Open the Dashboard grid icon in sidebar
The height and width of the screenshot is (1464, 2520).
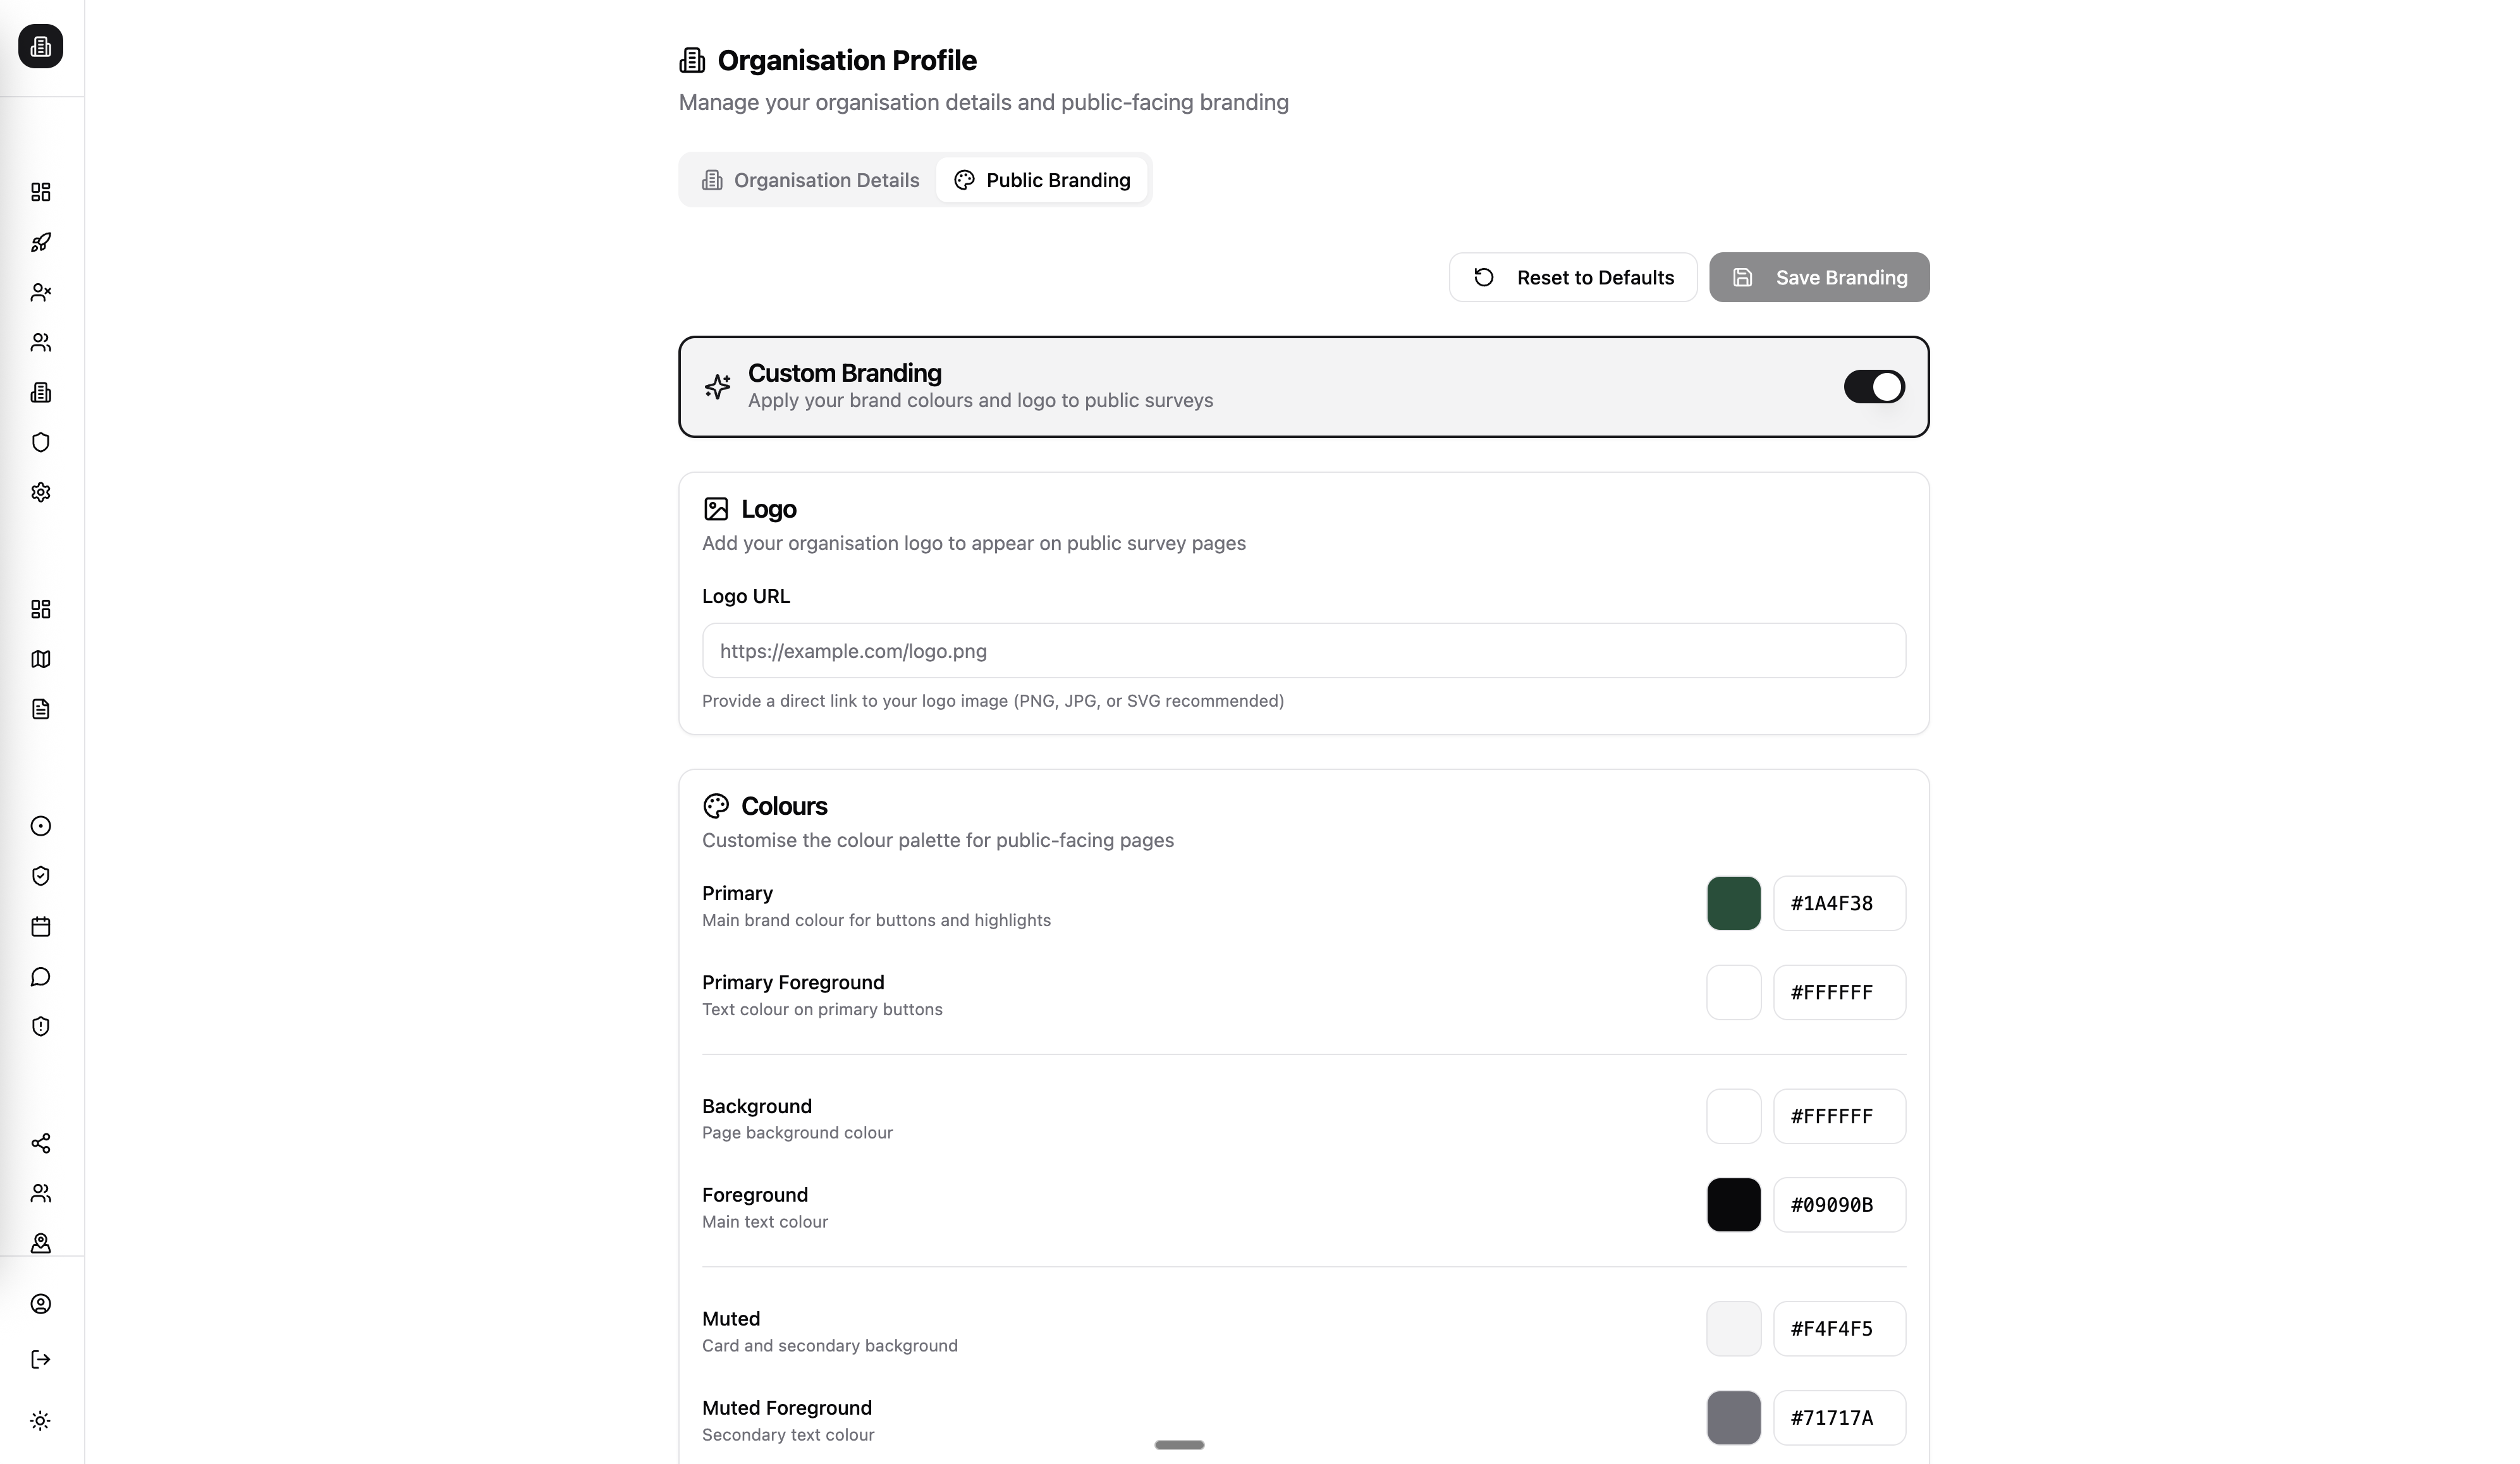(40, 192)
